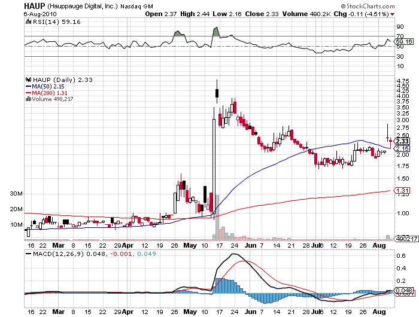Click Mar on the price chart date axis
419x317 pixels.
click(x=58, y=245)
